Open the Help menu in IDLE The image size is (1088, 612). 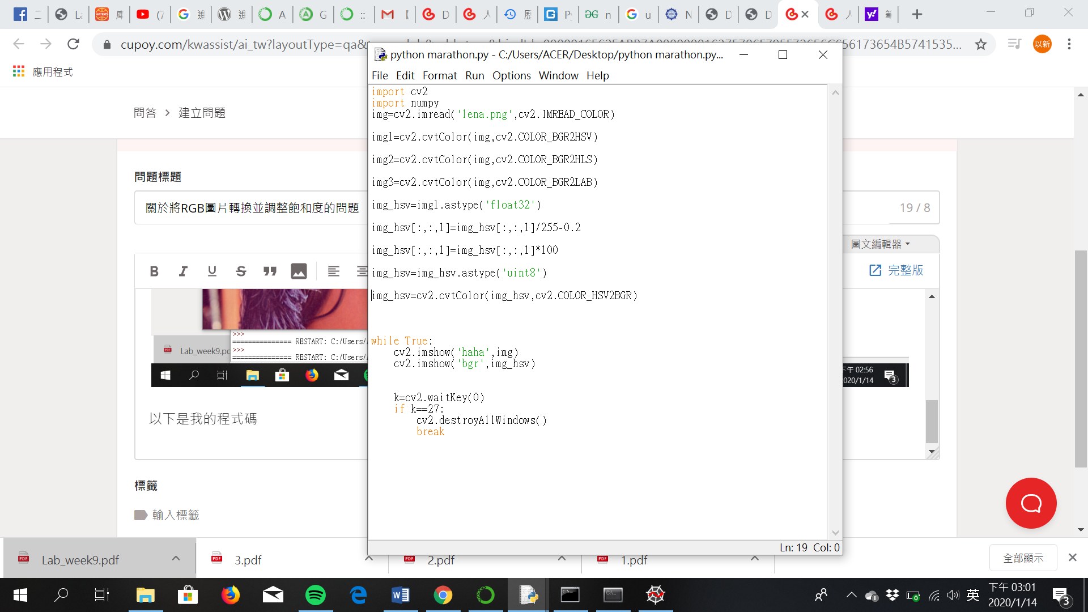pyautogui.click(x=598, y=75)
